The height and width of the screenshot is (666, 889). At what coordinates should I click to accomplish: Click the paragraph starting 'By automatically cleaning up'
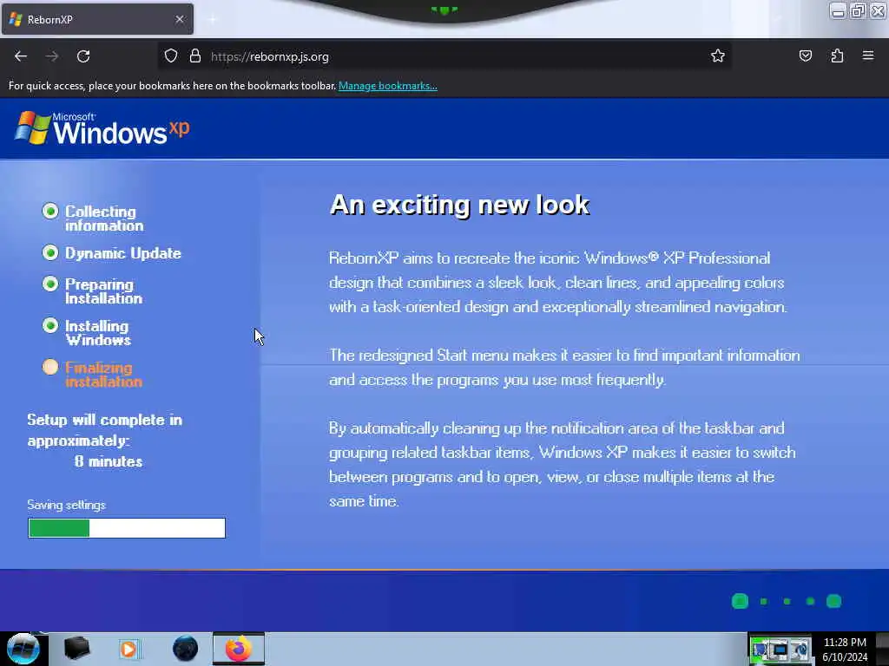(563, 465)
